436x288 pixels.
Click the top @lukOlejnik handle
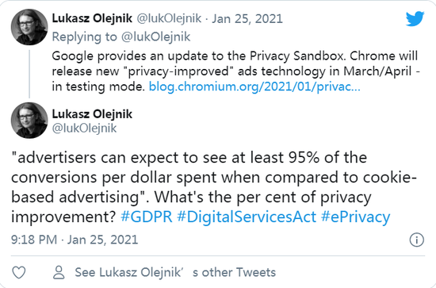point(169,18)
